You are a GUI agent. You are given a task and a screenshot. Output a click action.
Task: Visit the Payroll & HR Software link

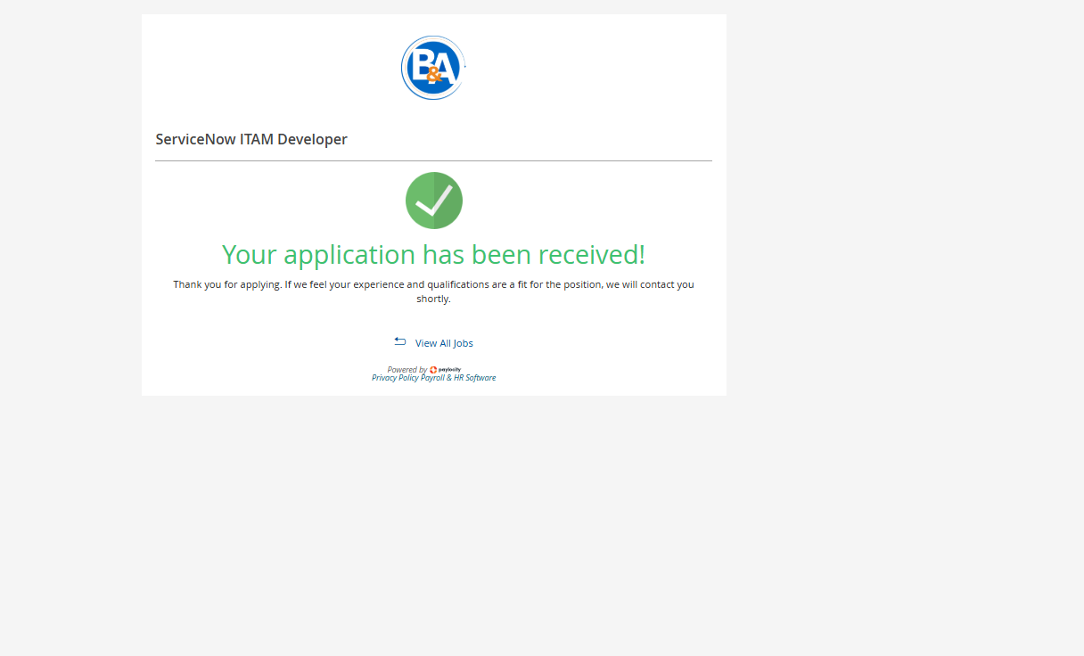point(458,378)
